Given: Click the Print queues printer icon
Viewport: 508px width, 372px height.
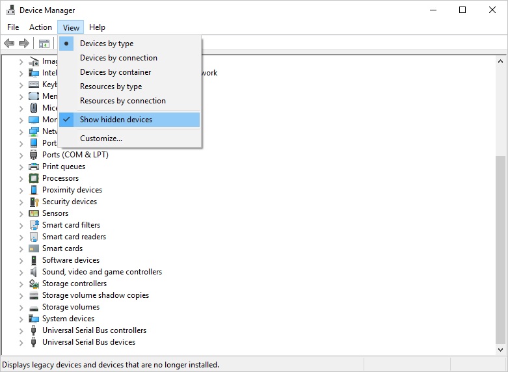Looking at the screenshot, I should pos(34,166).
